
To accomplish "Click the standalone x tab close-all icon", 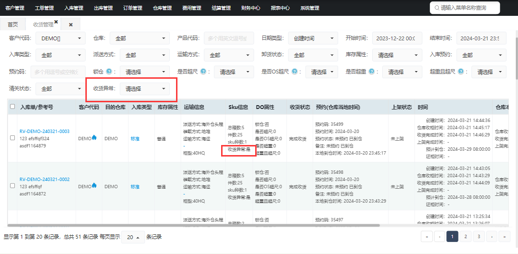I will click(x=71, y=25).
